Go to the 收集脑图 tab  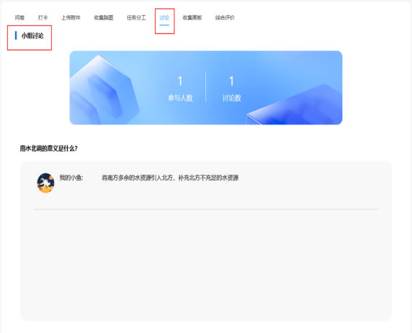(x=104, y=17)
